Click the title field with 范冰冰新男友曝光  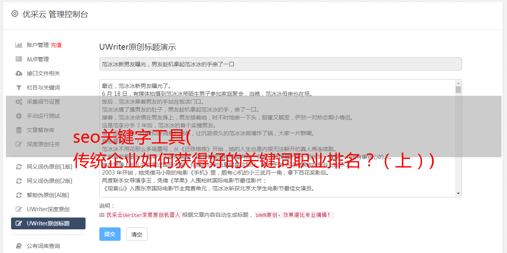[x=280, y=64]
